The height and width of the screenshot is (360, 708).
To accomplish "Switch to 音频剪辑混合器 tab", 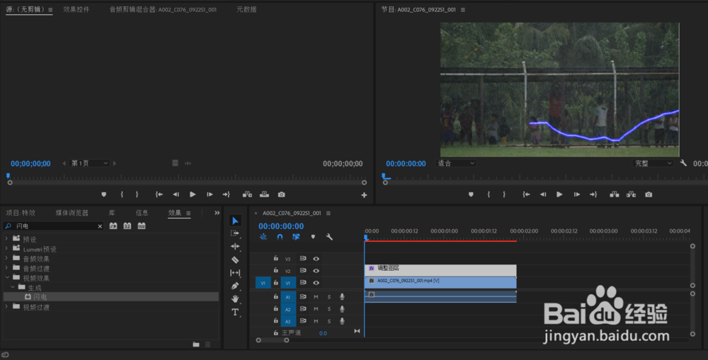I will [163, 9].
